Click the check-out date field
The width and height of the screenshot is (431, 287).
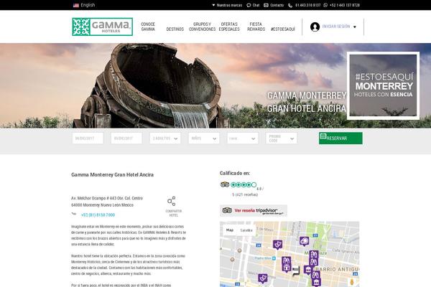pyautogui.click(x=126, y=138)
